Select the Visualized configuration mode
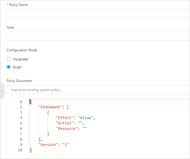The width and height of the screenshot is (190, 159). [x=9, y=59]
